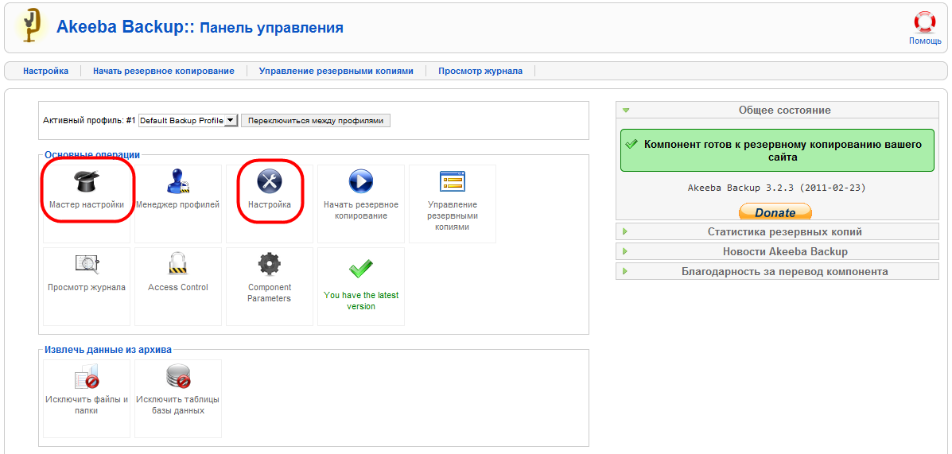Click You have the latest version text
Image resolution: width=952 pixels, height=454 pixels.
361,301
